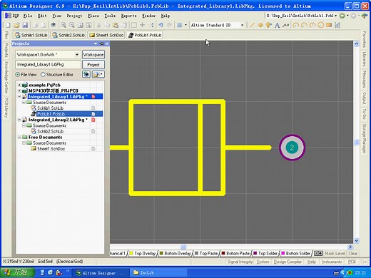Collapse the Free Documents tree node
Image resolution: width=371 pixels, height=278 pixels.
point(19,137)
